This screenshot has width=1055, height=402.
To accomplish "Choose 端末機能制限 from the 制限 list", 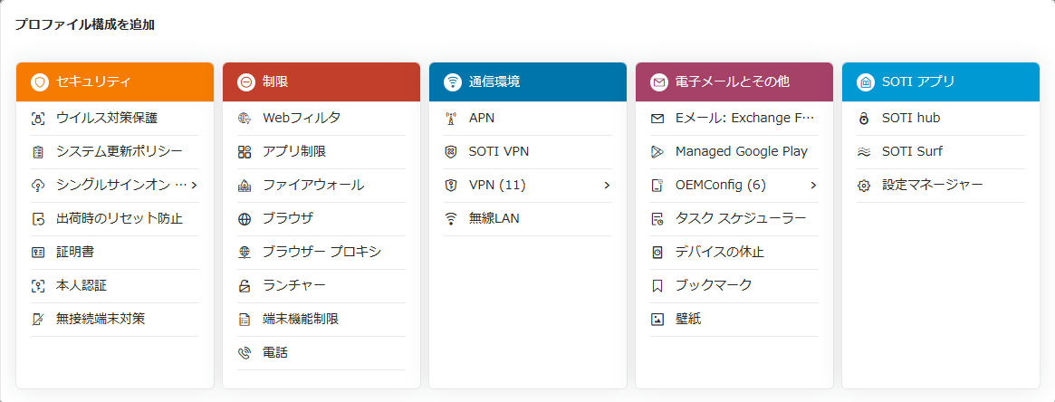I will (321, 320).
